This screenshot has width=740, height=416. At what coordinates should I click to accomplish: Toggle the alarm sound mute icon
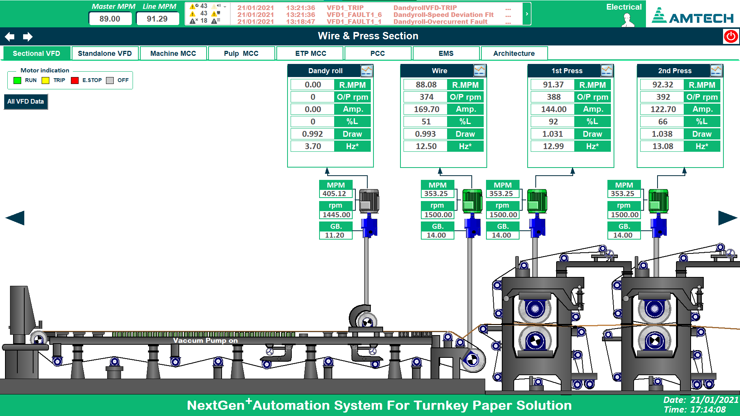click(x=217, y=6)
